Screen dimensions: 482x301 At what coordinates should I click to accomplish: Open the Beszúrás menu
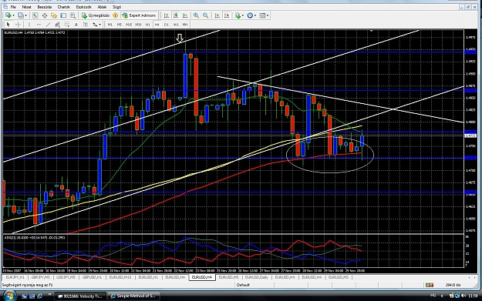pos(44,7)
